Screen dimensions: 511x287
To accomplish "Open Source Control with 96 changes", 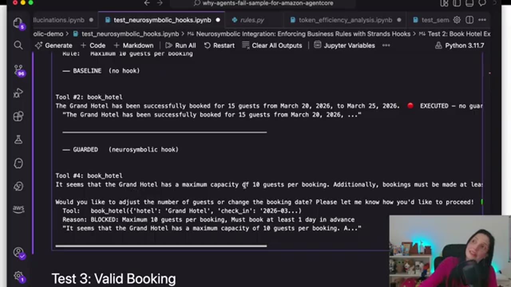I will (18, 70).
